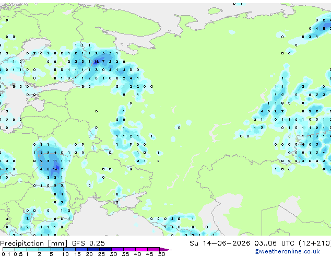
Task: Click the legend label '40'
Action: [137, 254]
